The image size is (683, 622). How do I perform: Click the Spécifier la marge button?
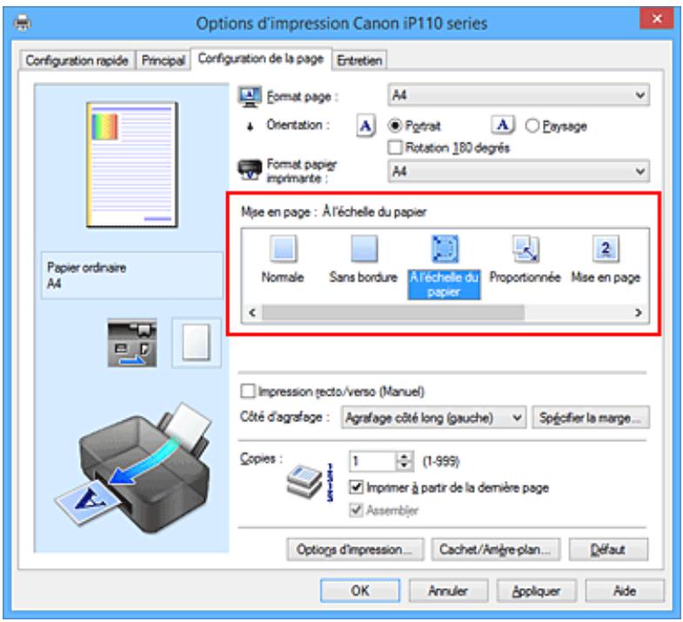591,418
